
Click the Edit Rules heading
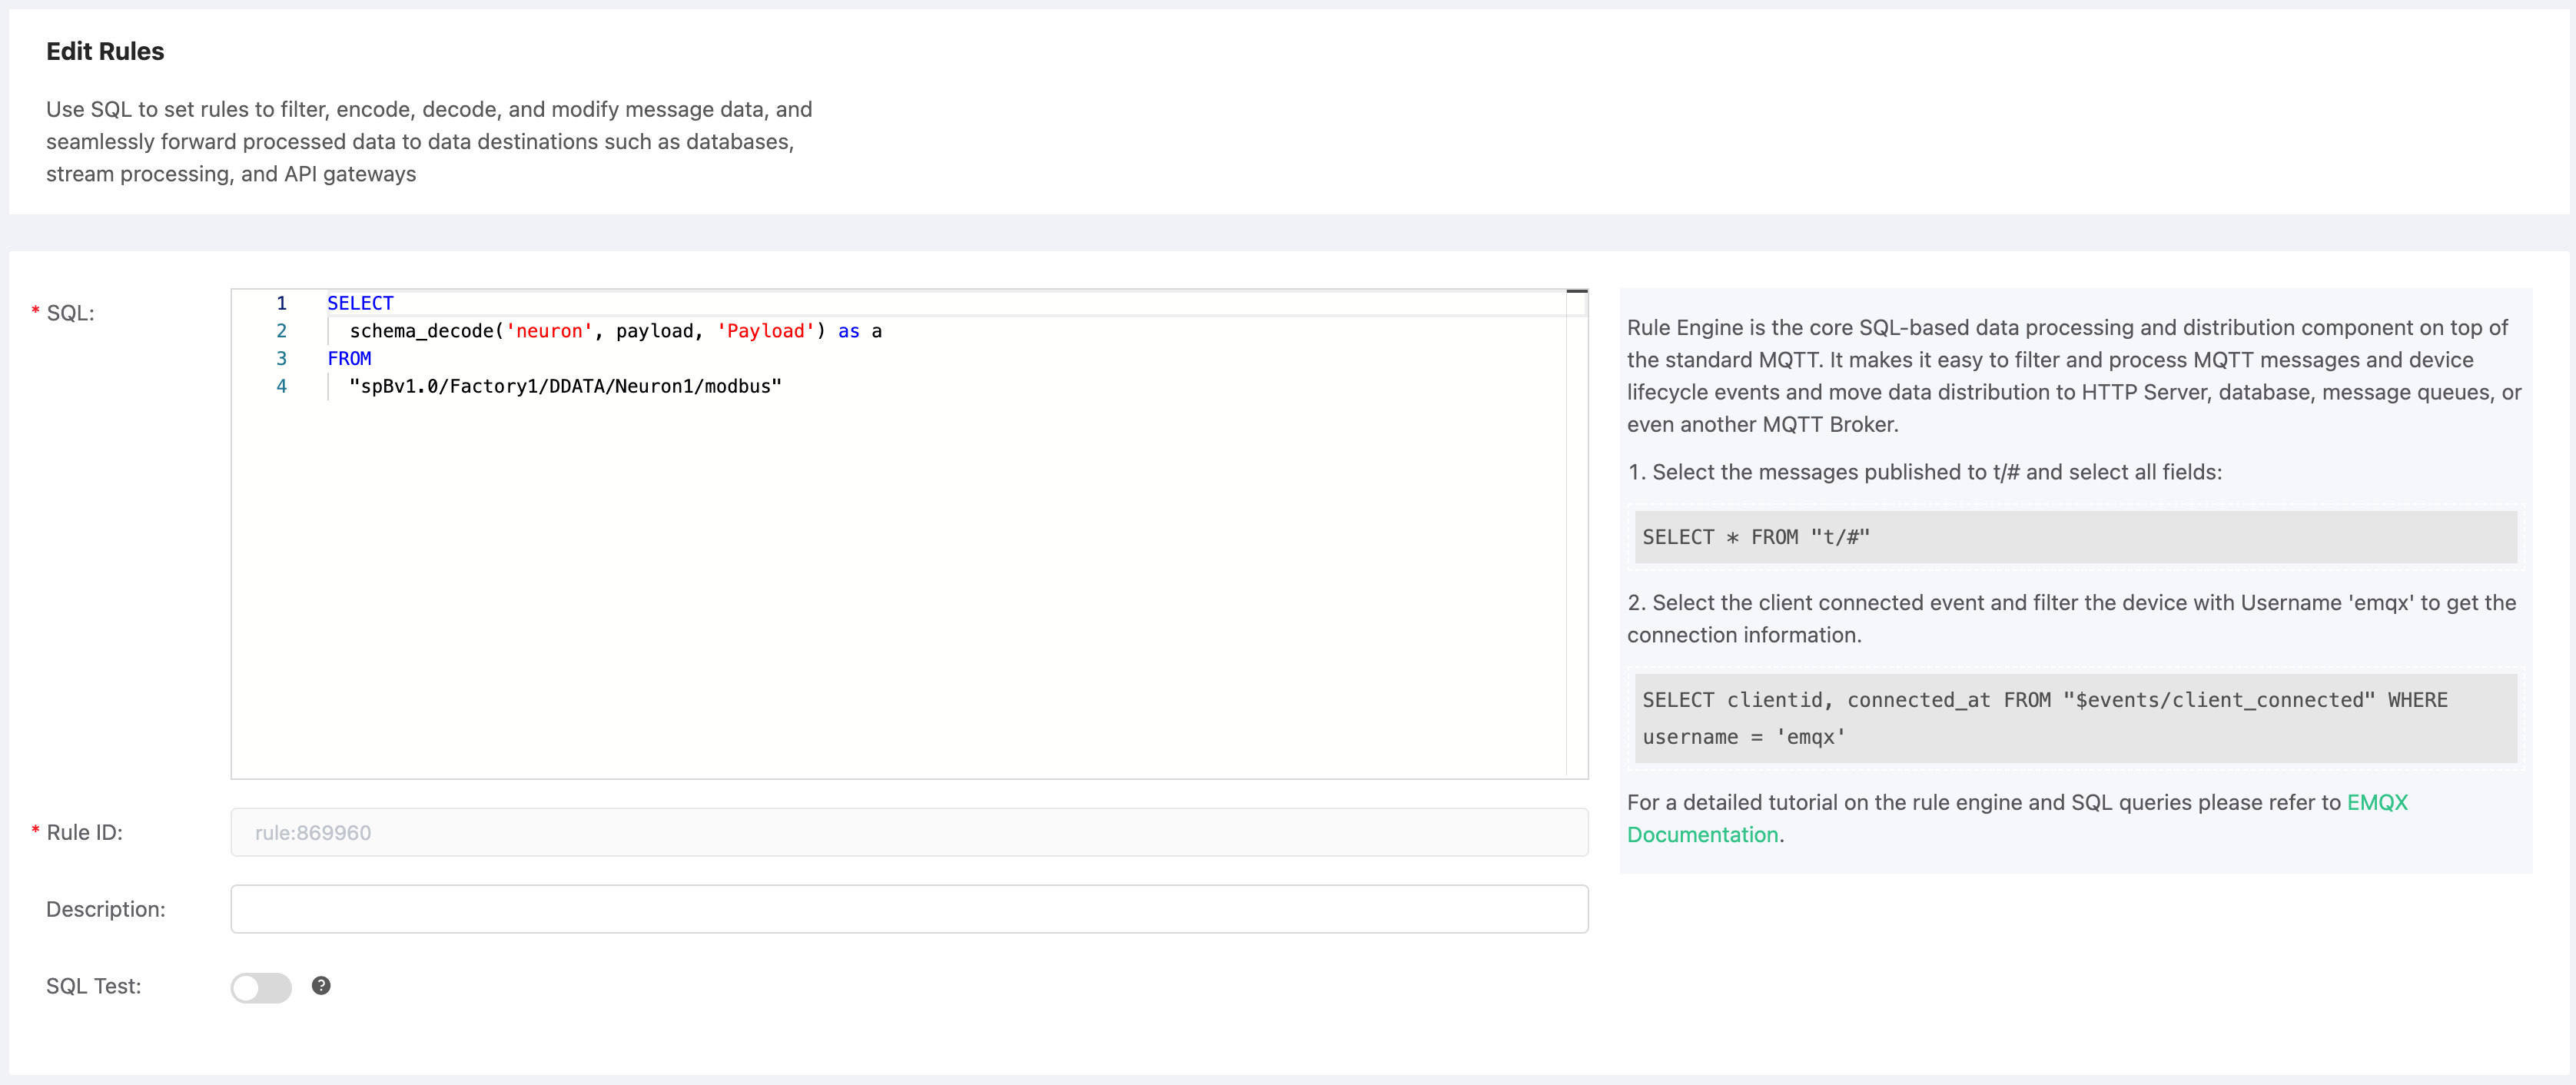[x=105, y=51]
